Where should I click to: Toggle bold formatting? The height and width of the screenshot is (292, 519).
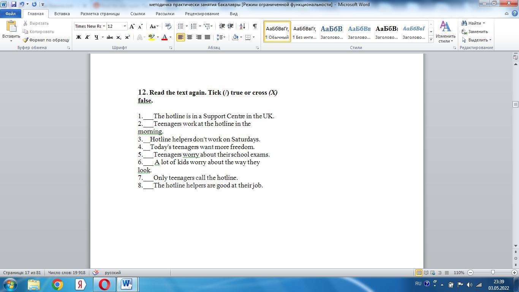click(79, 37)
